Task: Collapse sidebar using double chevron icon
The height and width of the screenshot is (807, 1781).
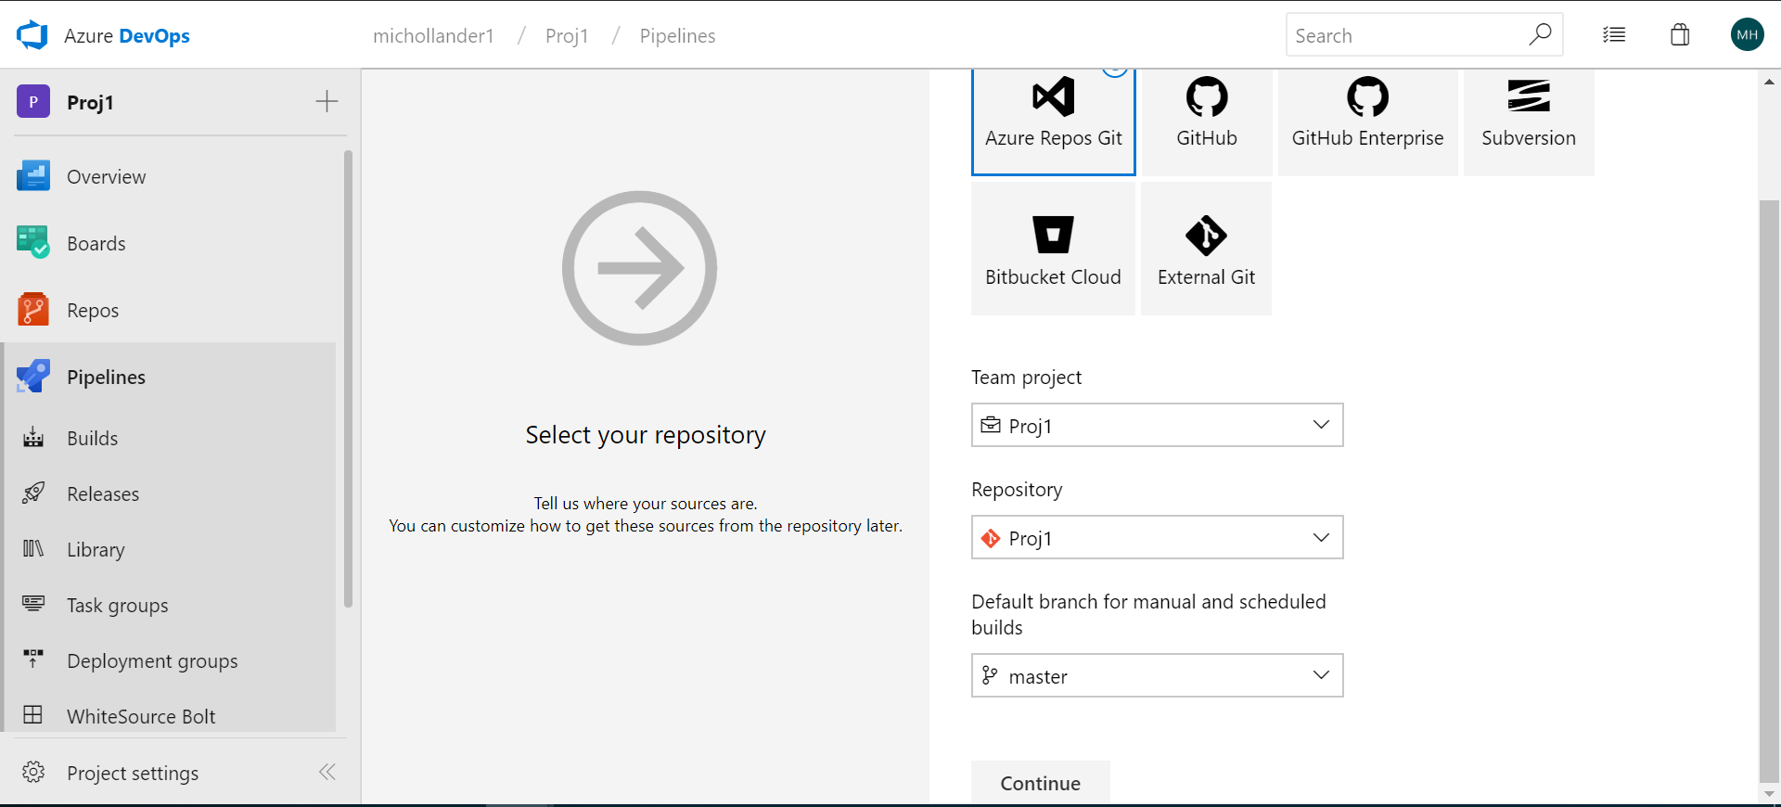Action: click(327, 772)
